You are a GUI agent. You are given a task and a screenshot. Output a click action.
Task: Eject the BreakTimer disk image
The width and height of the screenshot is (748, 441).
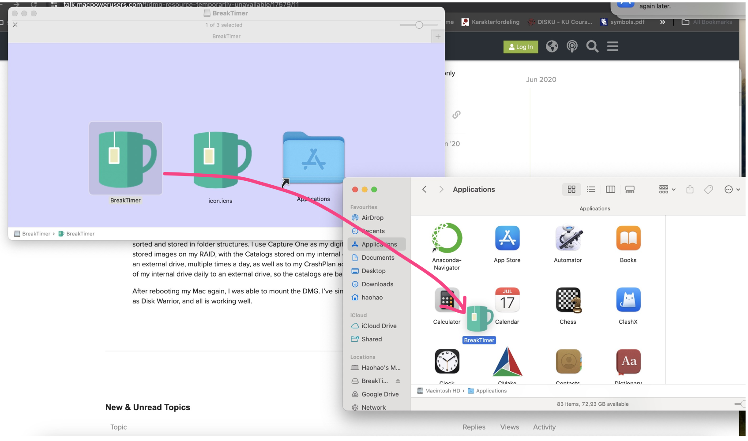click(398, 381)
